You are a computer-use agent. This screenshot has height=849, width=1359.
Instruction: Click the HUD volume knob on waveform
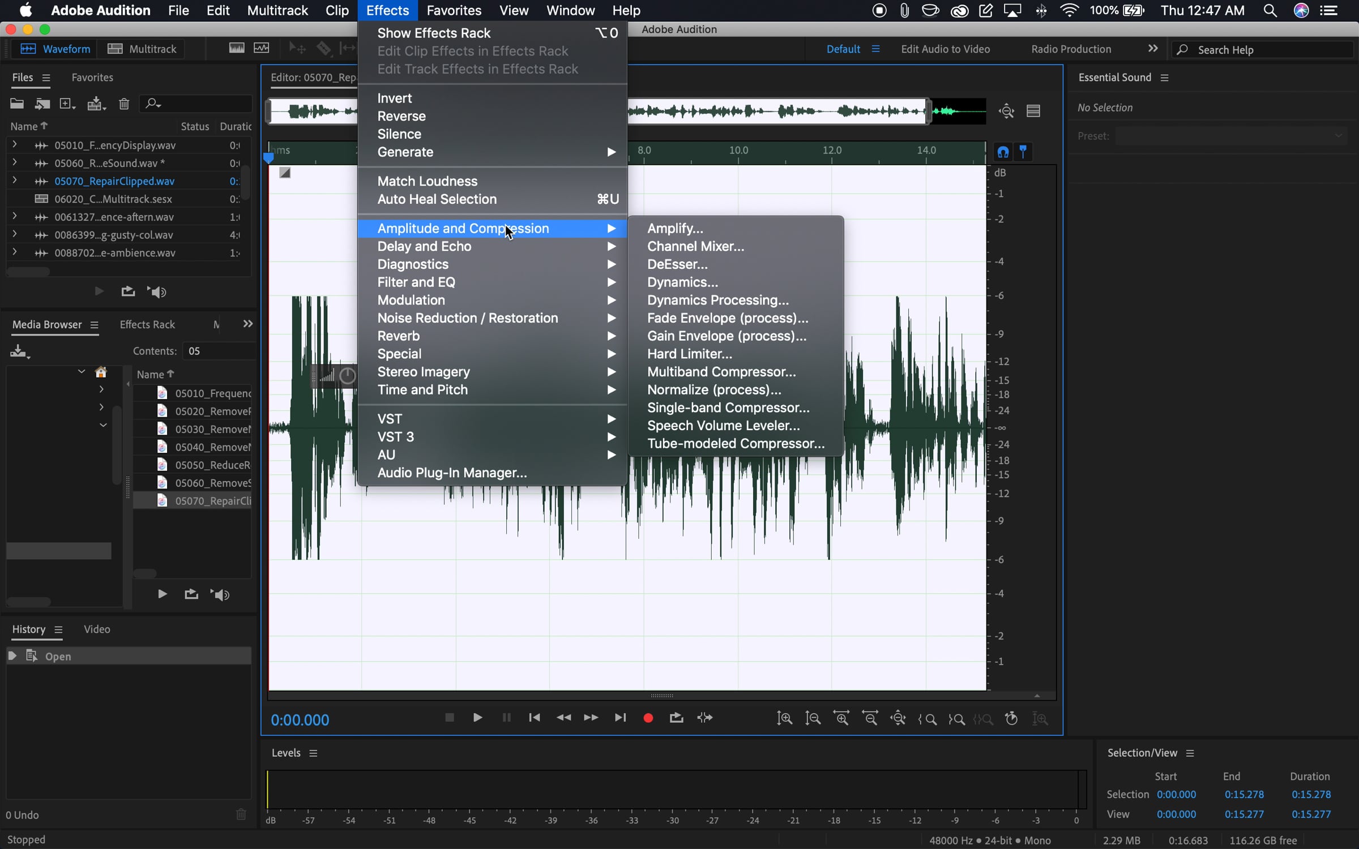[347, 375]
